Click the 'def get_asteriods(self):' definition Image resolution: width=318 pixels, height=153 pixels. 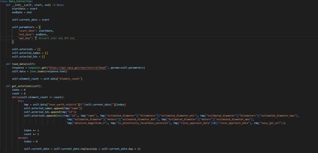(x=24, y=86)
